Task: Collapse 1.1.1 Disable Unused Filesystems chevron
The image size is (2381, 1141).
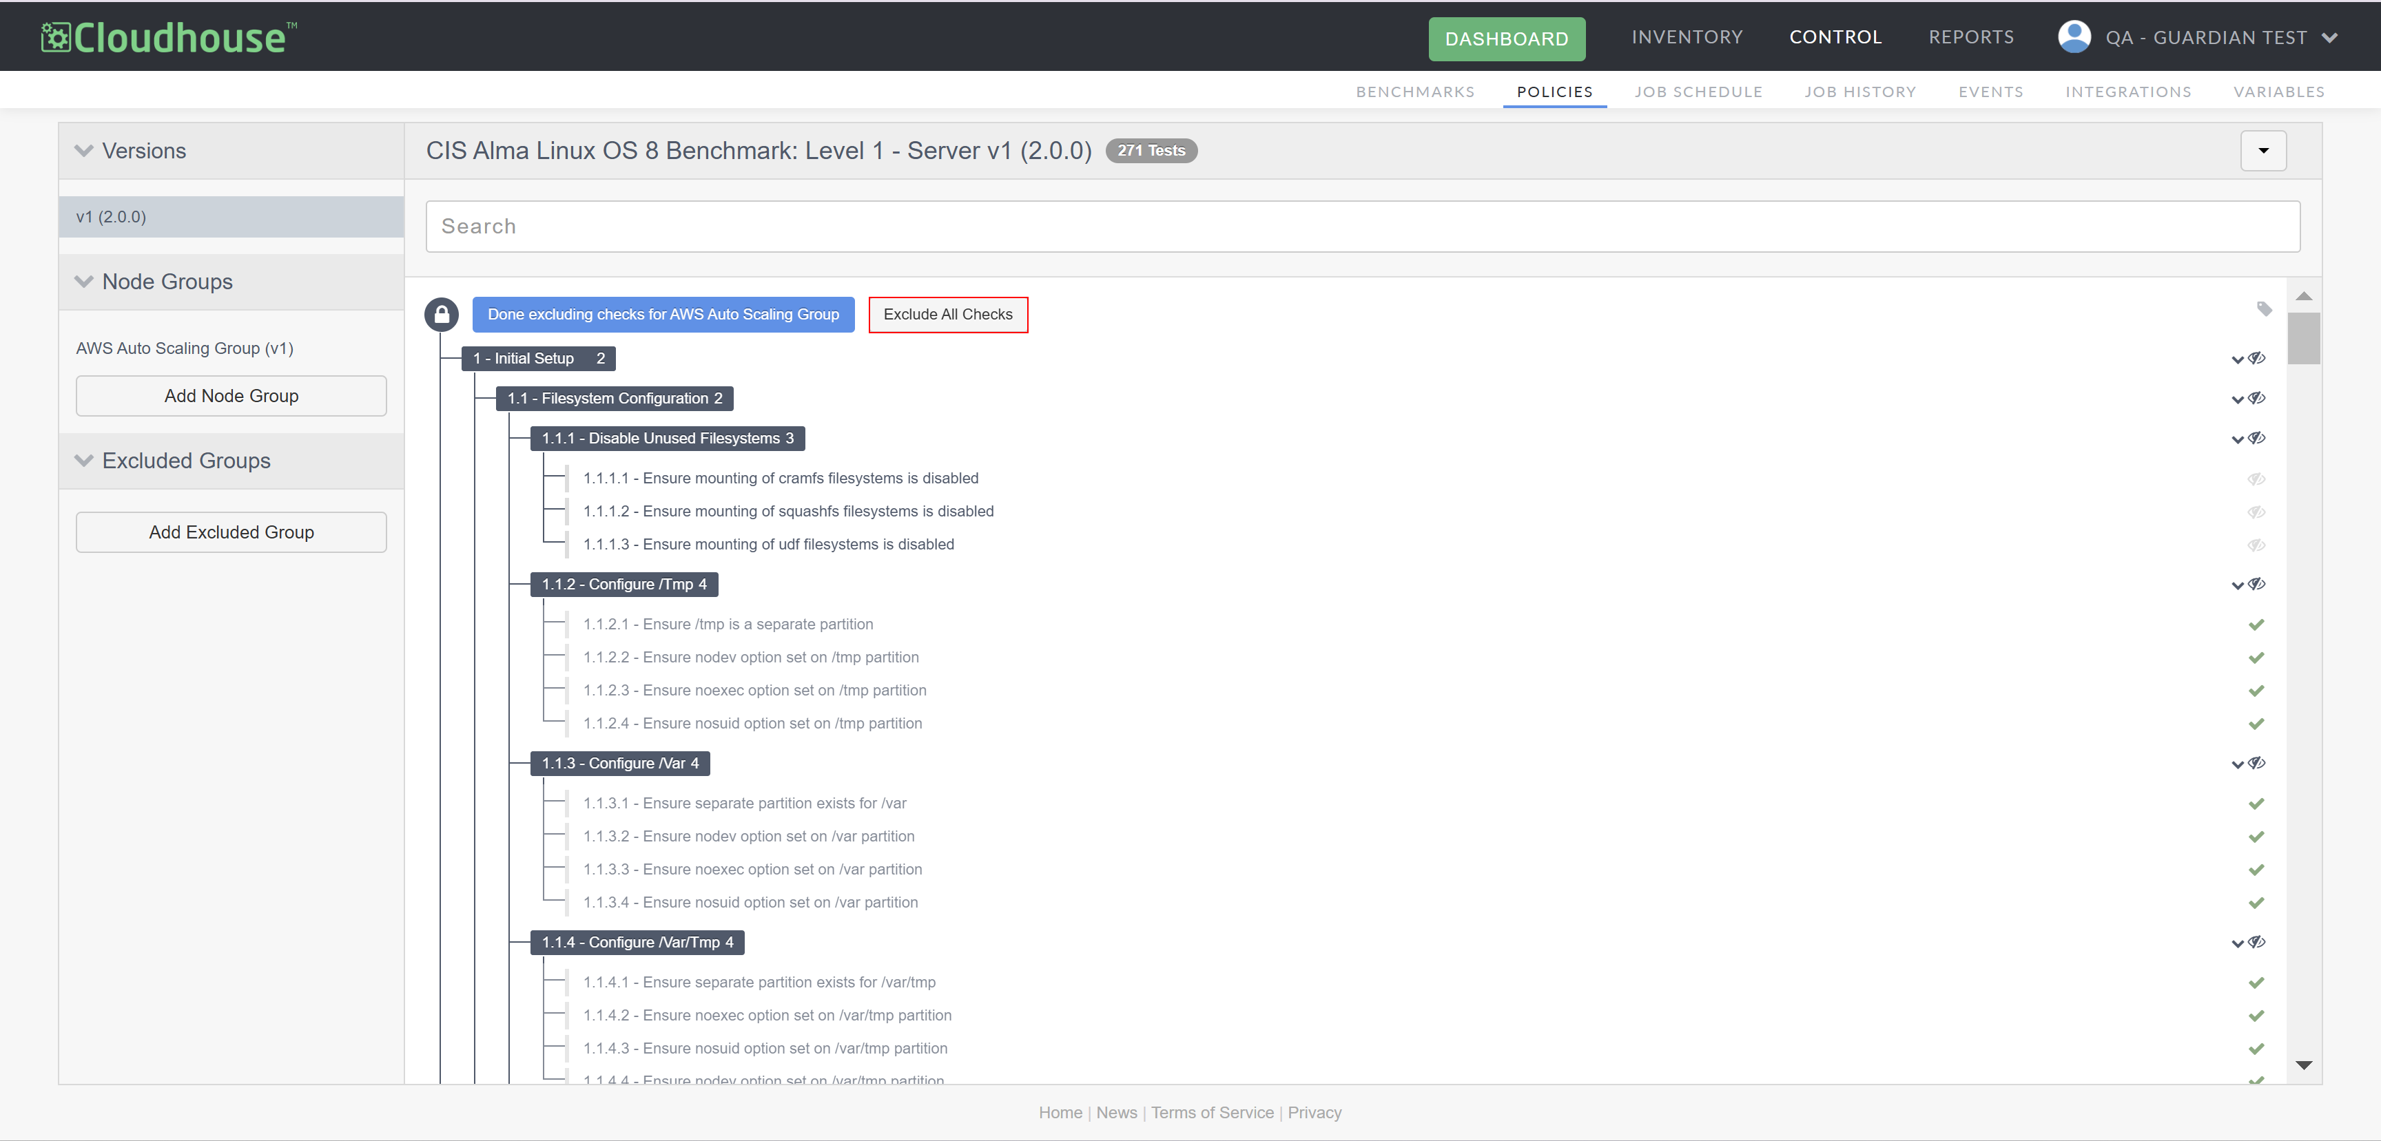Action: 2238,440
